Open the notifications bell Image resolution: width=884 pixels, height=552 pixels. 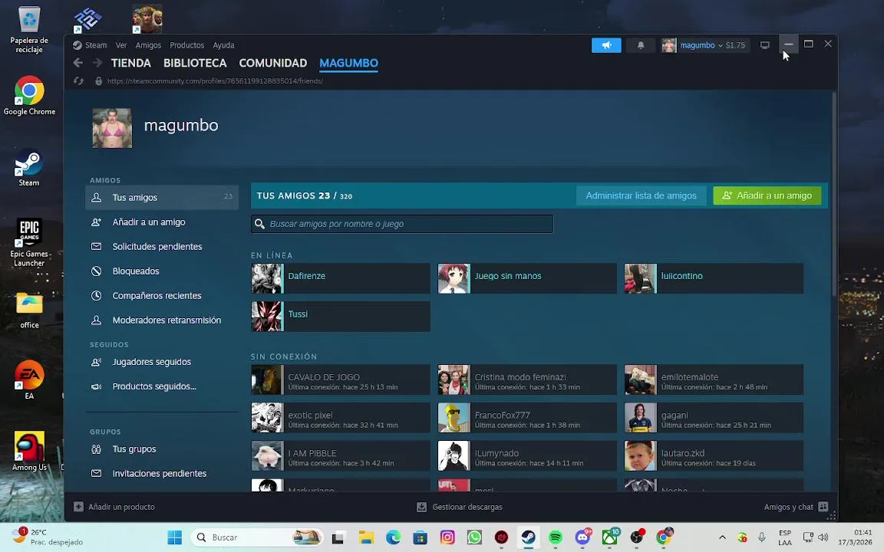coord(641,45)
